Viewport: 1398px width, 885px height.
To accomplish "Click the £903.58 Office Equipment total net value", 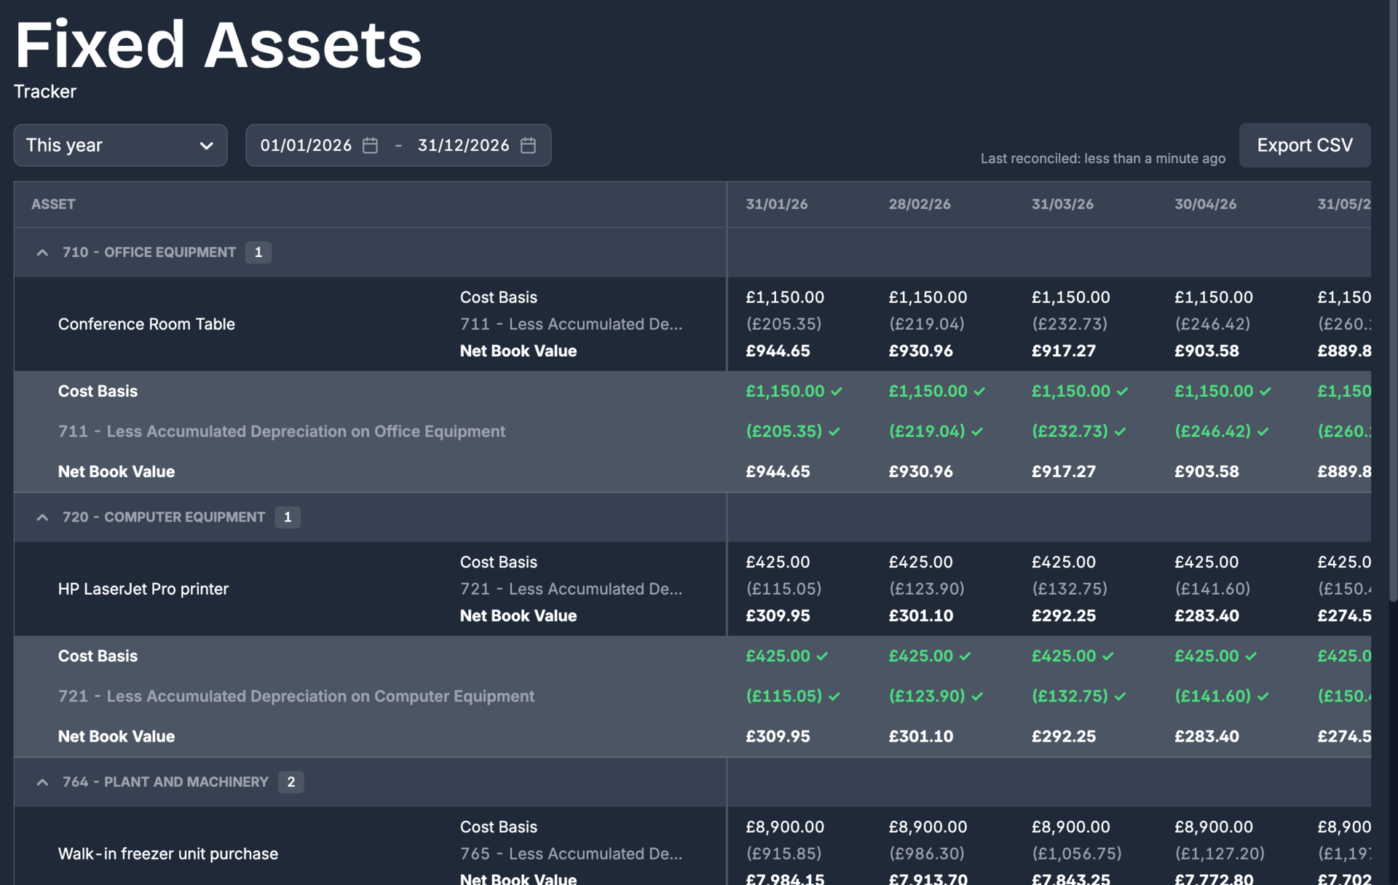I will point(1207,471).
